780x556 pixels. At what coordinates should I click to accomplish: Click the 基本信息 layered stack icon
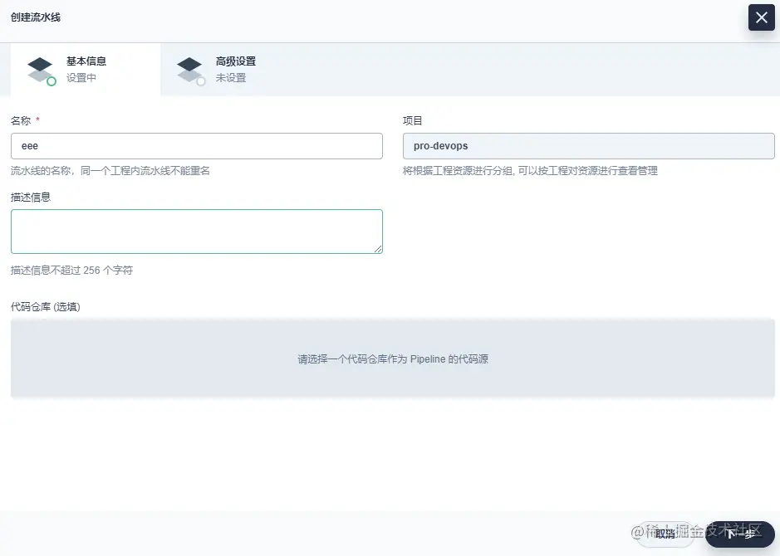40,69
